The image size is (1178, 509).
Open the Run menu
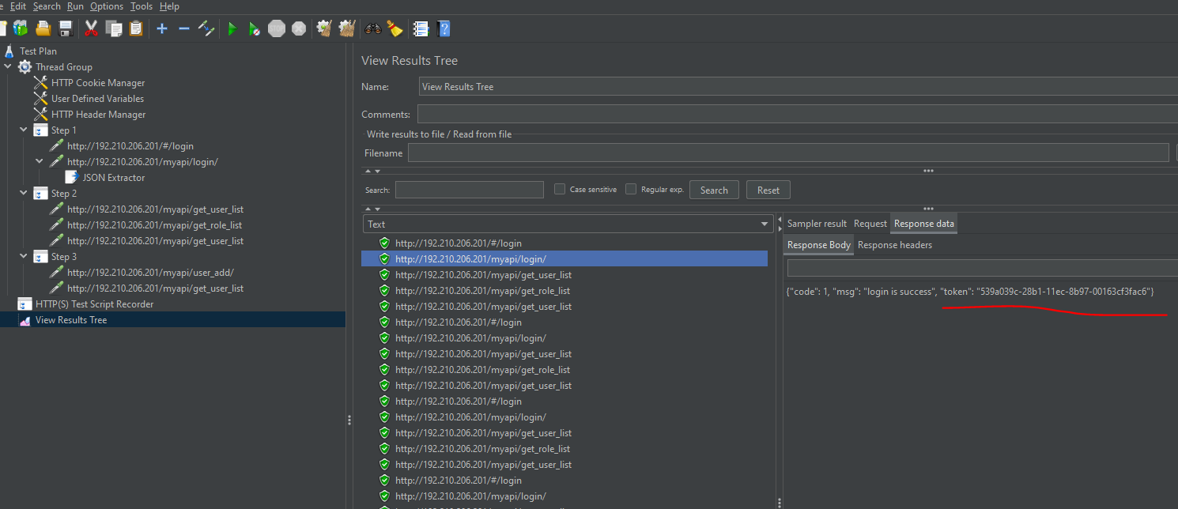coord(75,6)
